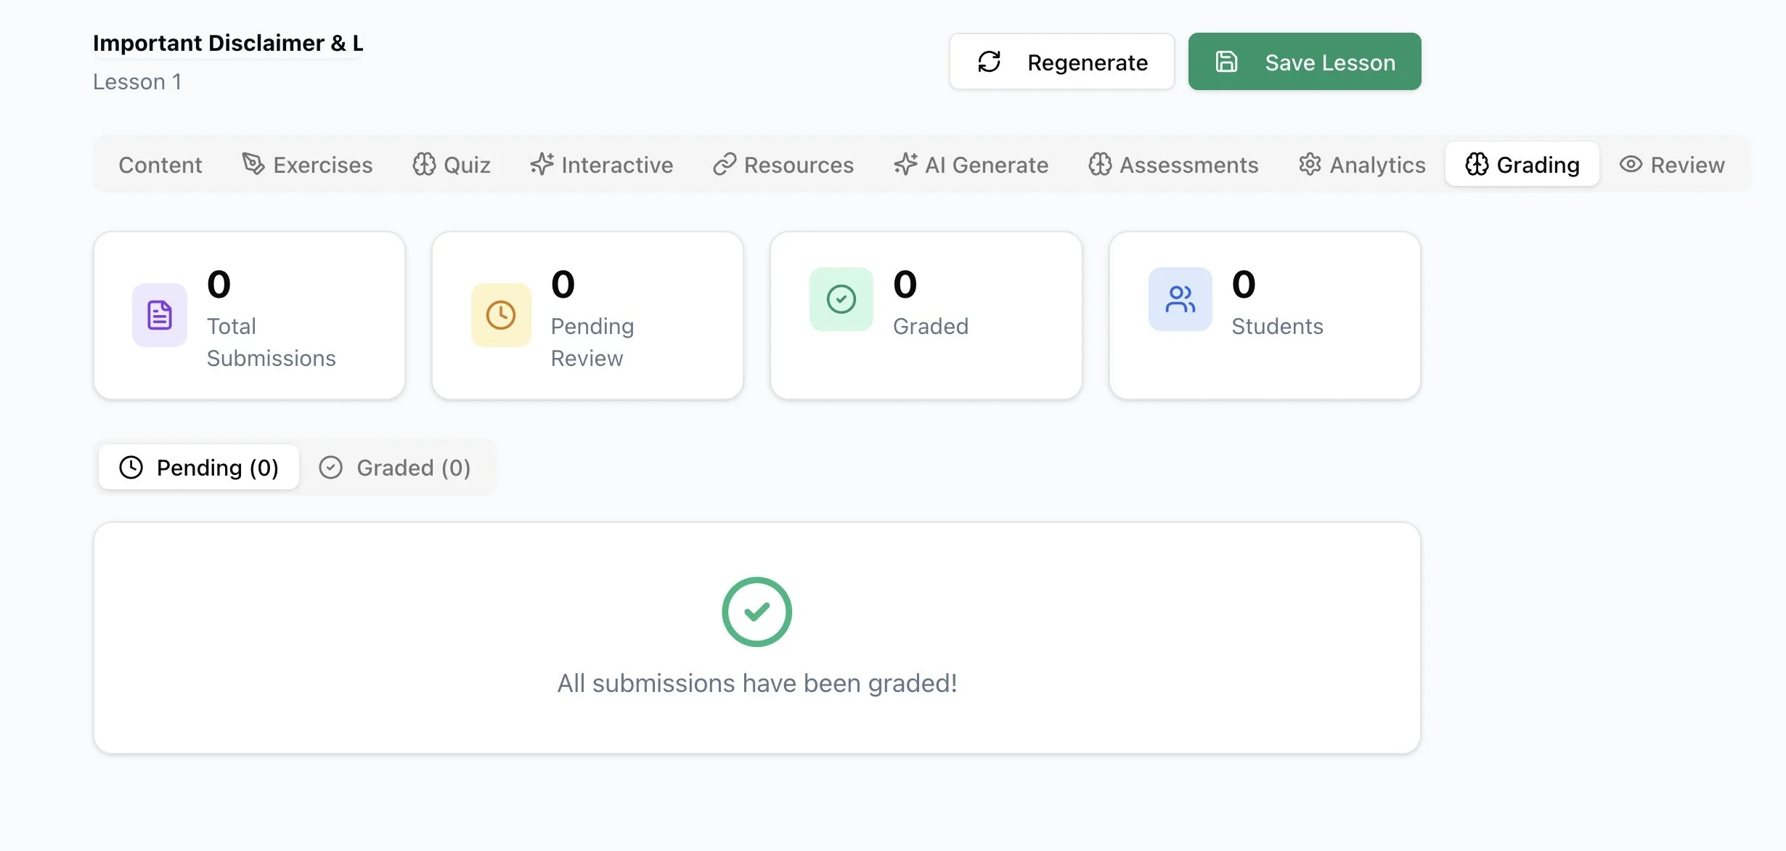Select the Resources tab
Viewport: 1786px width, 851px height.
[x=783, y=165]
